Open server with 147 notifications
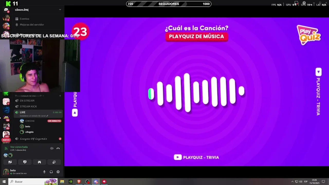 click(6, 134)
